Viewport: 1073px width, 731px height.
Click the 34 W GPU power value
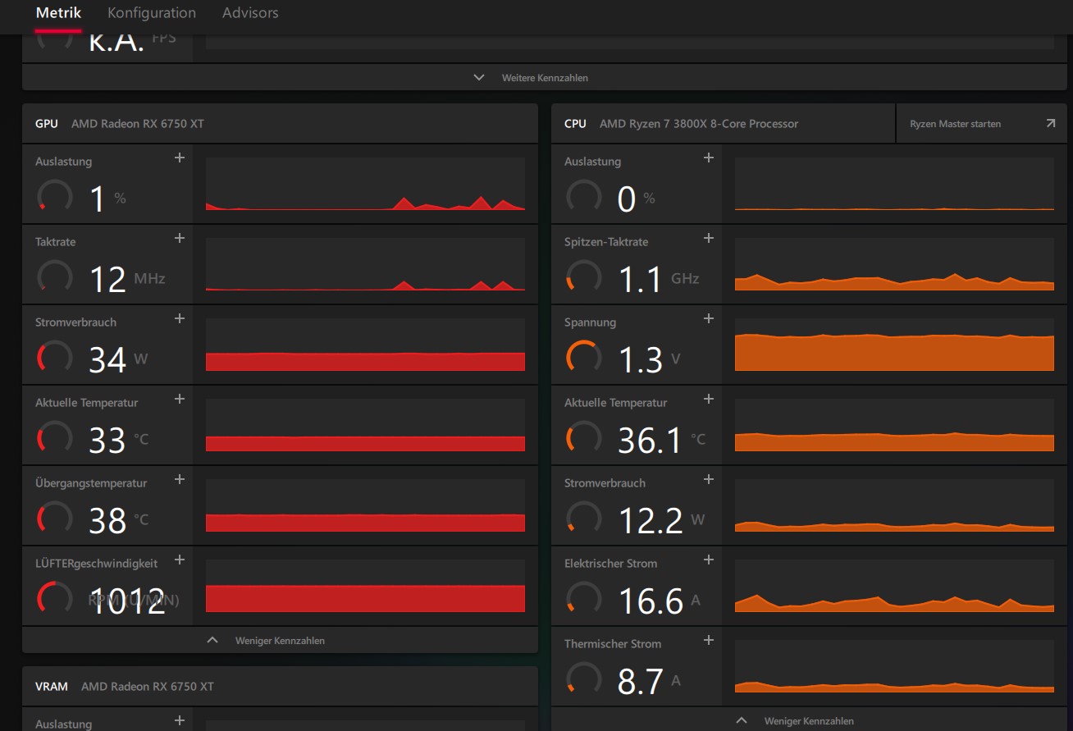[x=107, y=360]
